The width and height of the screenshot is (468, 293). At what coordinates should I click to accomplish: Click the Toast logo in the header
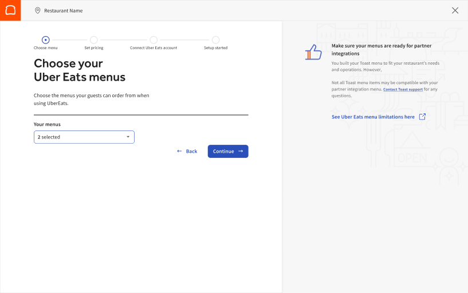(10, 10)
